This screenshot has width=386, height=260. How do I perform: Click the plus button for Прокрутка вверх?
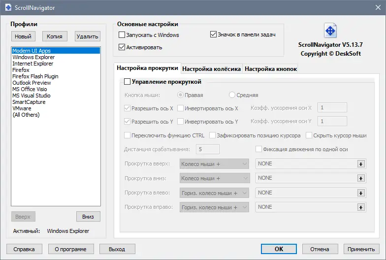tap(360, 164)
